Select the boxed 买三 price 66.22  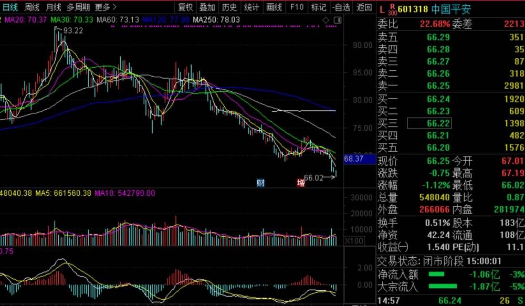[x=429, y=123]
